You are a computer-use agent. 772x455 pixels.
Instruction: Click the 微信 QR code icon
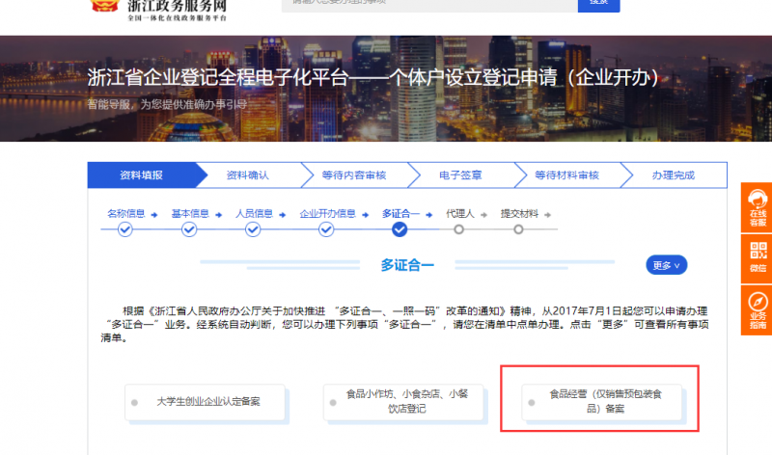(x=758, y=255)
